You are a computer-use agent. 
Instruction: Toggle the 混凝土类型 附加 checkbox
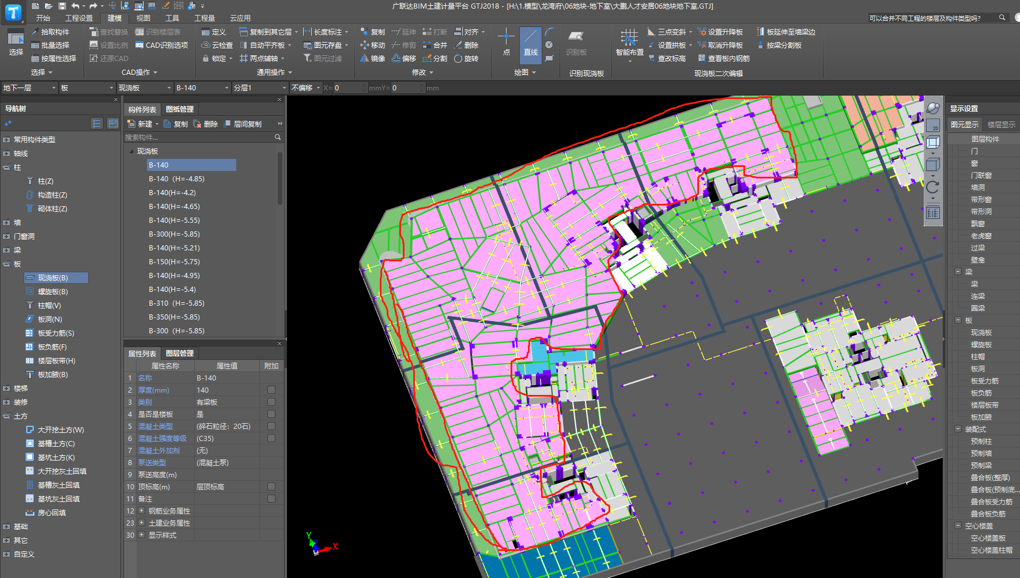pos(271,426)
